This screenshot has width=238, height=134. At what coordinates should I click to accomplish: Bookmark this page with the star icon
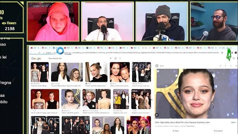(x=222, y=52)
